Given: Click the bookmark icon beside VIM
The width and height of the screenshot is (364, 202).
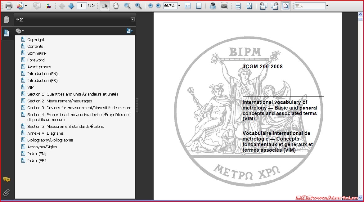Looking at the screenshot, I should click(x=23, y=87).
